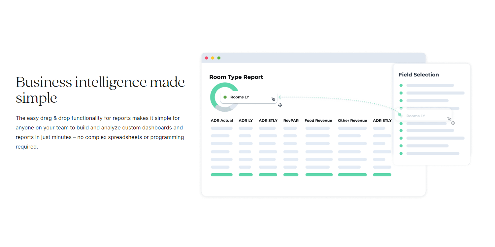Click the "ADR LY" column header

246,121
